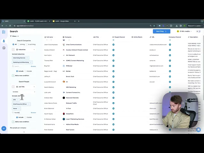Bookmark page with the Chrome star icon
This screenshot has height=153, width=204.
(154, 26)
